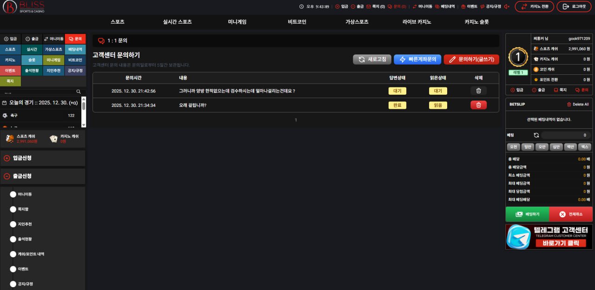Select the 머니이동 radio option in left list
Screen dimensions: 595x290
tap(13, 194)
